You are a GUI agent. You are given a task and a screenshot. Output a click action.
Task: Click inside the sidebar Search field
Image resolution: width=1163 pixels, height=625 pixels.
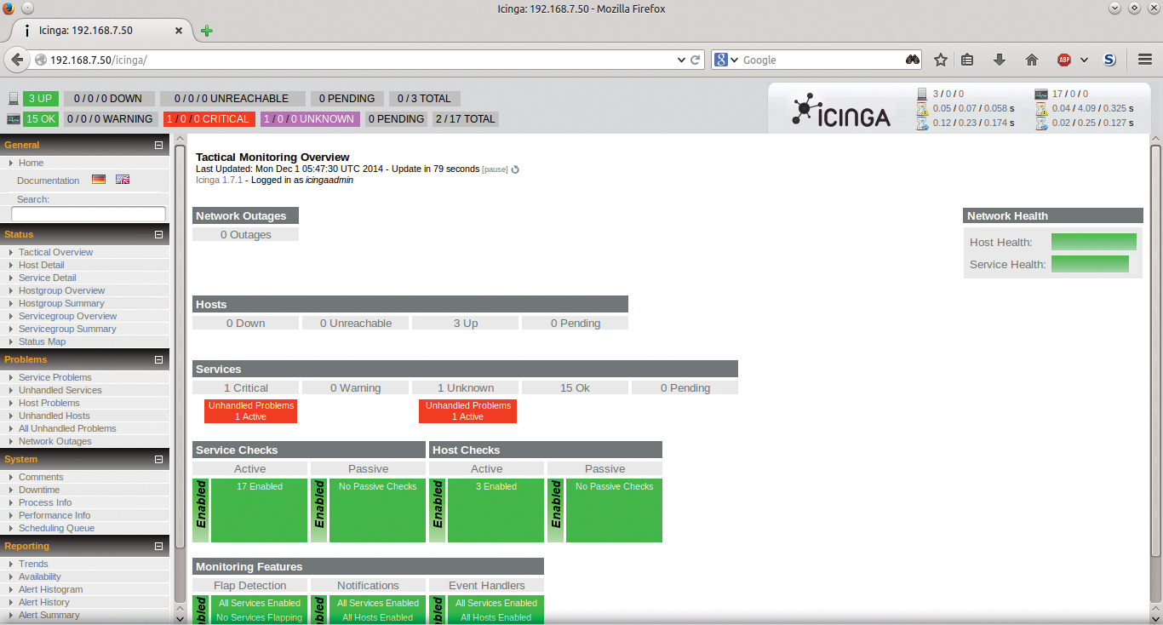tap(88, 214)
